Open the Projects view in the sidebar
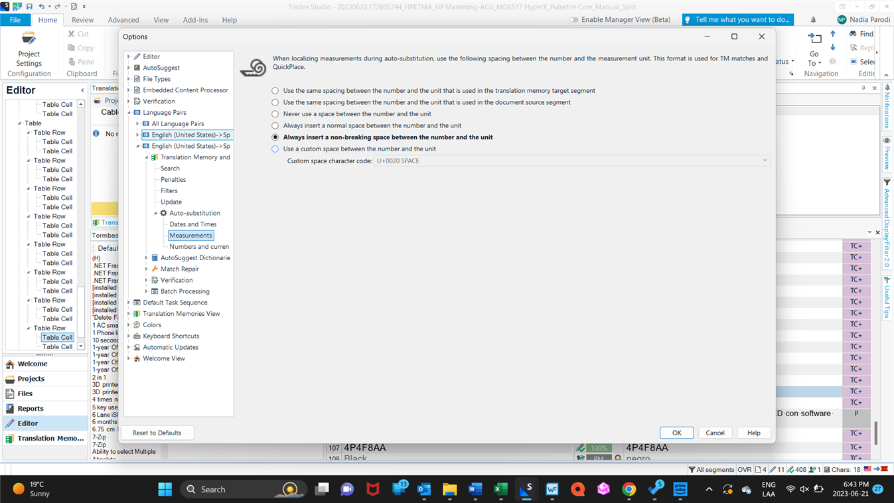894x503 pixels. point(45,378)
